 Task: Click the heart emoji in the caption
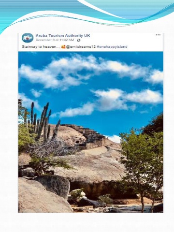[x=63, y=47]
